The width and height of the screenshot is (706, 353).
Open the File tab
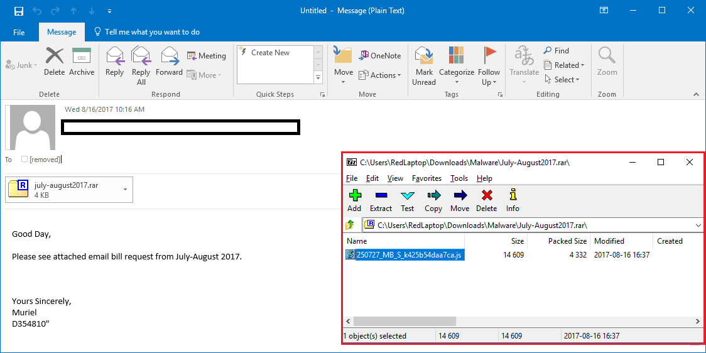coord(19,32)
